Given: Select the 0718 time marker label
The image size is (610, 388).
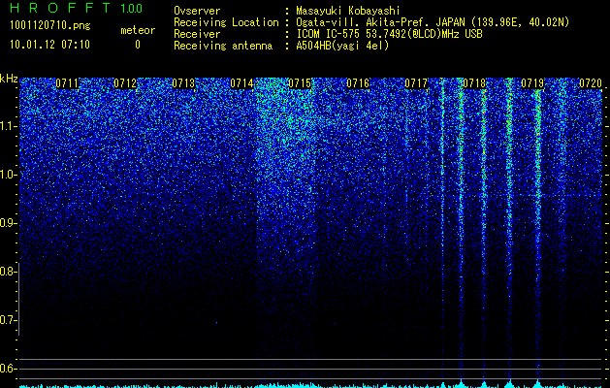Looking at the screenshot, I should pyautogui.click(x=474, y=83).
